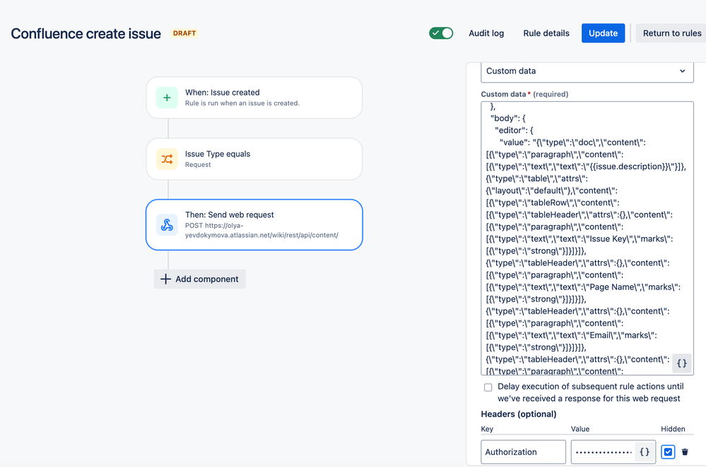
Task: Click the Confluence create issue rule title
Action: point(86,34)
